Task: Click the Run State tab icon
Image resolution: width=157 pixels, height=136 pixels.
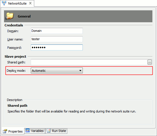Action: (49, 131)
